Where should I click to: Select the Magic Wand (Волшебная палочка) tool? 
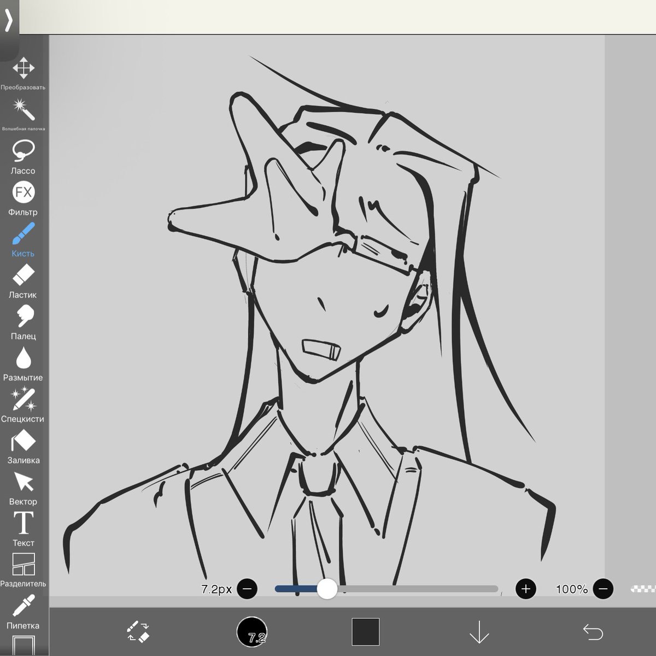pos(23,115)
